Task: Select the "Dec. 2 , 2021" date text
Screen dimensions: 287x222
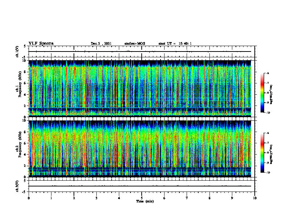Action: 101,44
